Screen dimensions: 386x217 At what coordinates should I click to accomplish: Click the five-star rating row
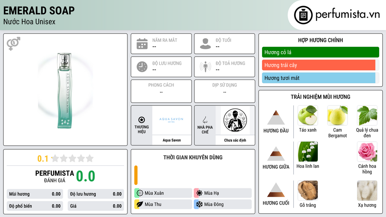[73, 159]
